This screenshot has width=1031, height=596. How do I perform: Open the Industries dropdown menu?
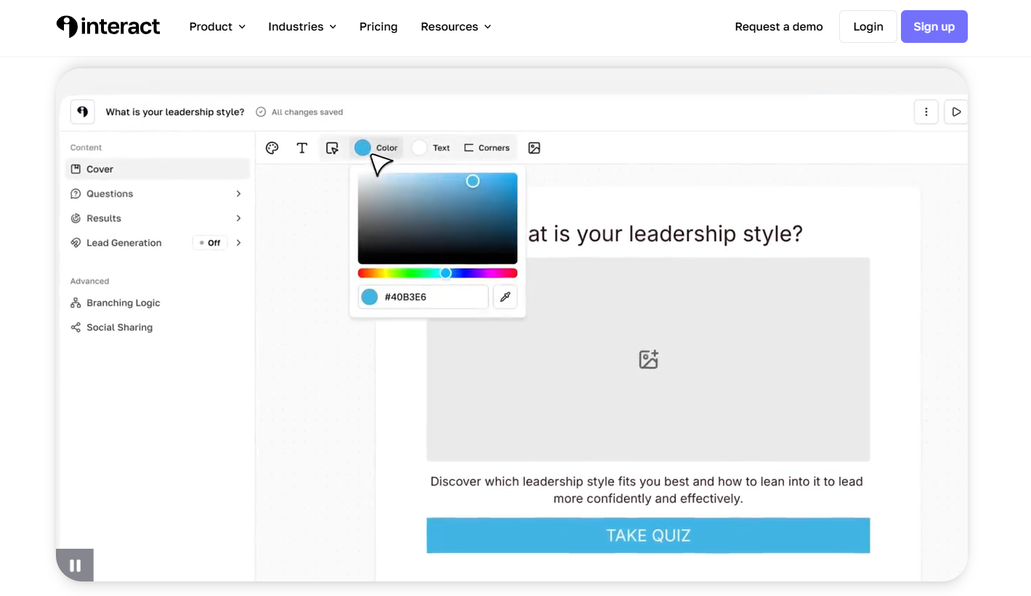pos(302,27)
